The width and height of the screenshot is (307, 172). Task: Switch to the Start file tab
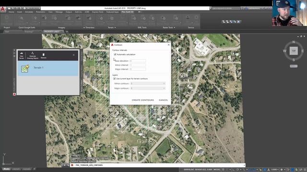(7, 32)
